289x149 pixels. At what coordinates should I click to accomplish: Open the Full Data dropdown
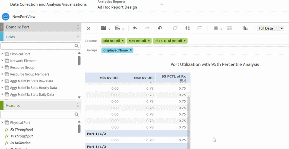(x=271, y=28)
